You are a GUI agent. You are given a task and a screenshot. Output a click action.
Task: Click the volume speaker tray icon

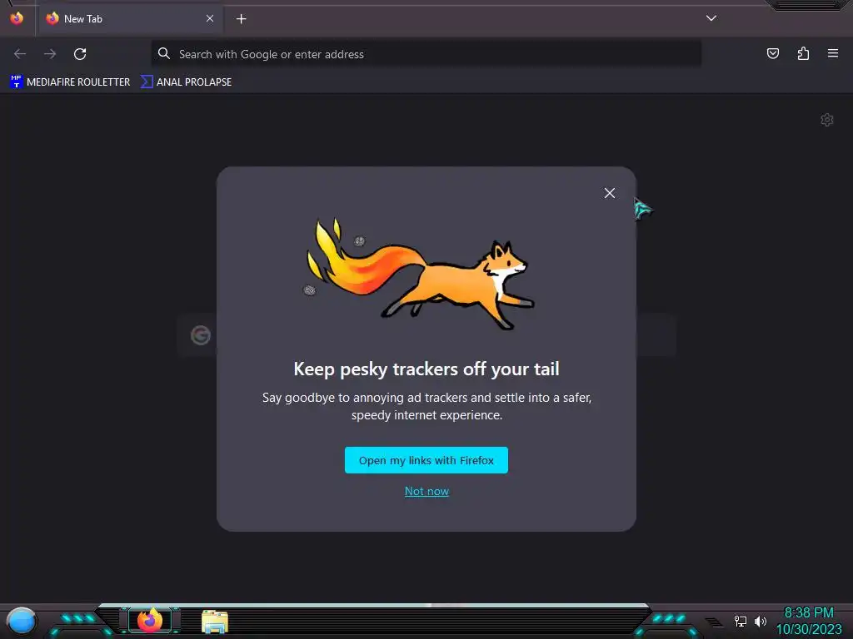761,621
